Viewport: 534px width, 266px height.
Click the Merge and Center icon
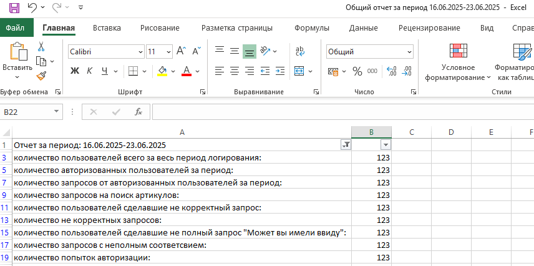[299, 71]
